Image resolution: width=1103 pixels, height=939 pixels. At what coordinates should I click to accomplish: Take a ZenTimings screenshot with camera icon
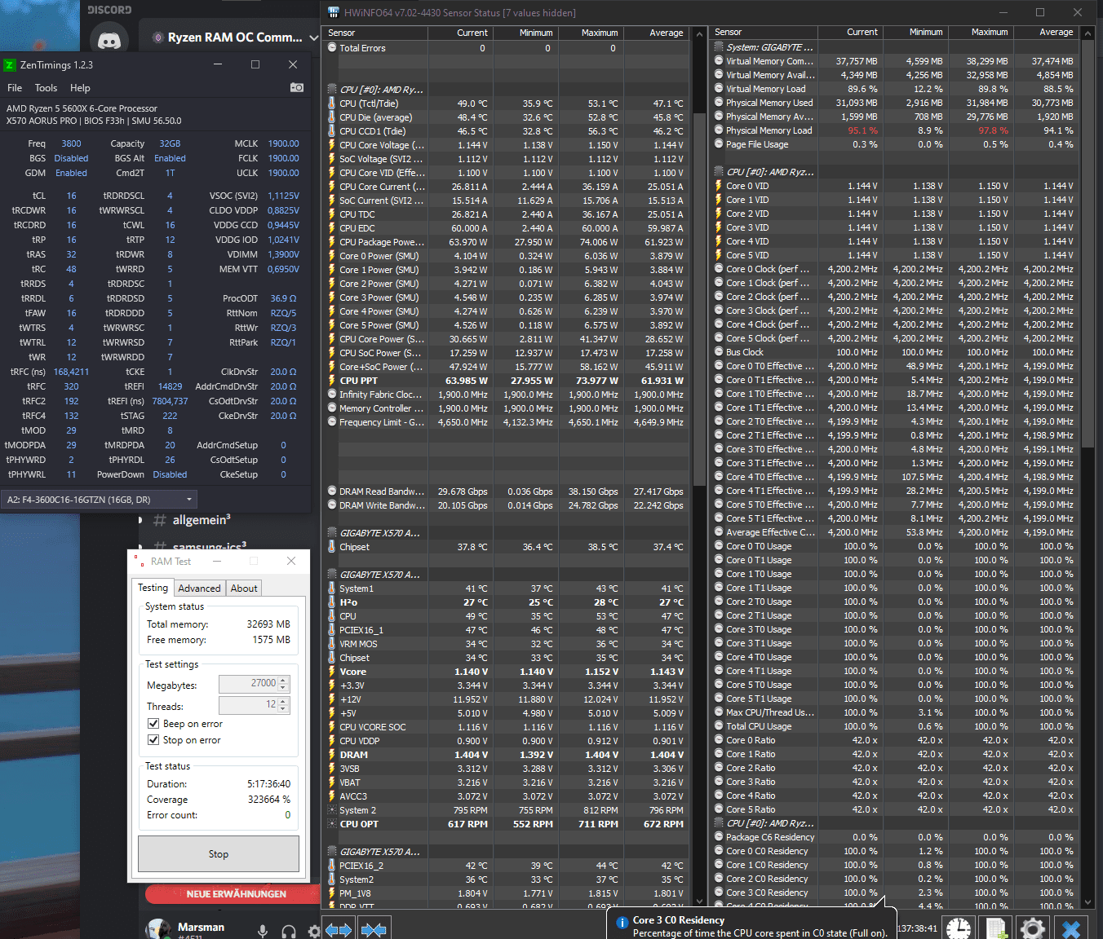(297, 87)
